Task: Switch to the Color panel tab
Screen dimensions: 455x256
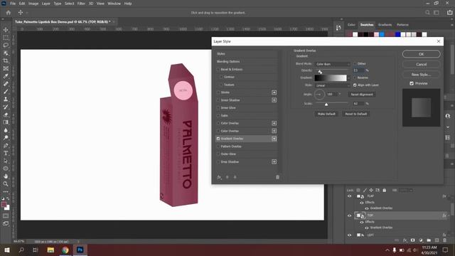Action: (x=351, y=25)
